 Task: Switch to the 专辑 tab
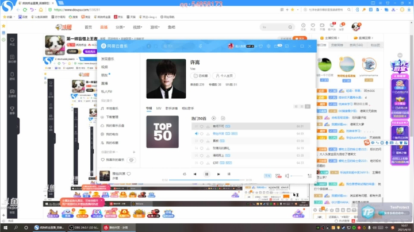click(x=149, y=109)
